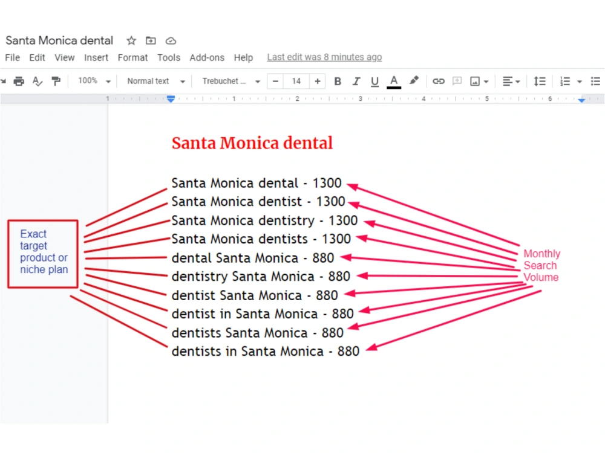
Task: Click line 'dentists Santa Monica - 880'
Action: (x=257, y=333)
